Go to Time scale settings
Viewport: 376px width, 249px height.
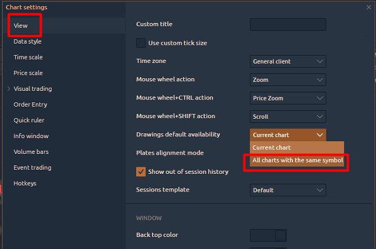click(28, 58)
